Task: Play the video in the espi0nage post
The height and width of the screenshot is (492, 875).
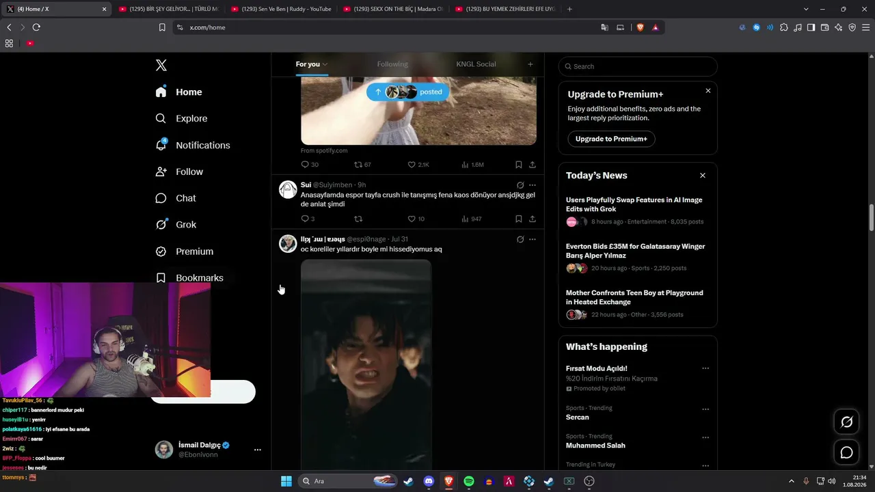Action: click(366, 364)
